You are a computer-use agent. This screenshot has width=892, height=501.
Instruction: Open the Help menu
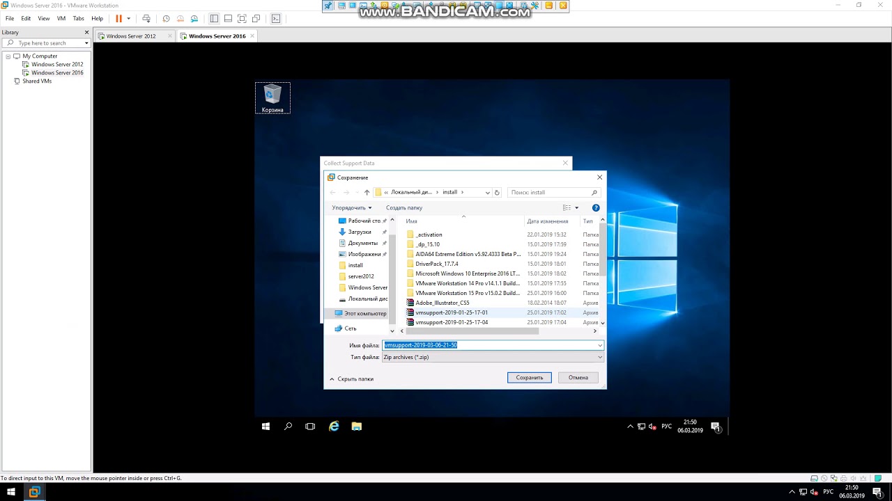click(x=97, y=19)
